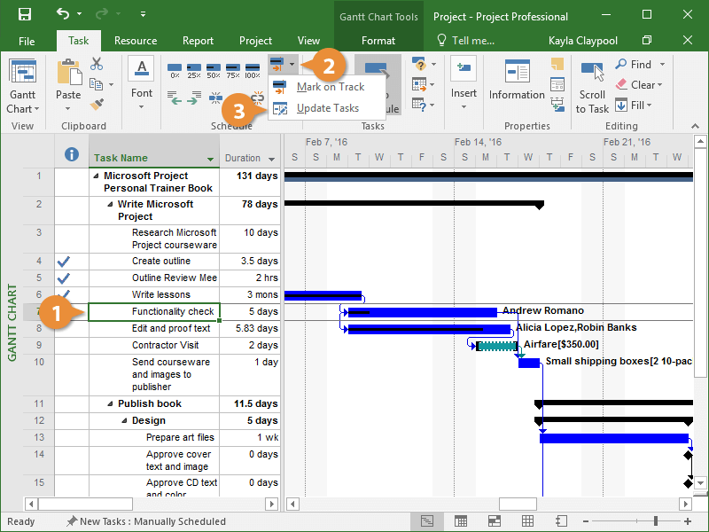Open the Mark on Track dropdown arrow
This screenshot has width=709, height=532.
[292, 64]
